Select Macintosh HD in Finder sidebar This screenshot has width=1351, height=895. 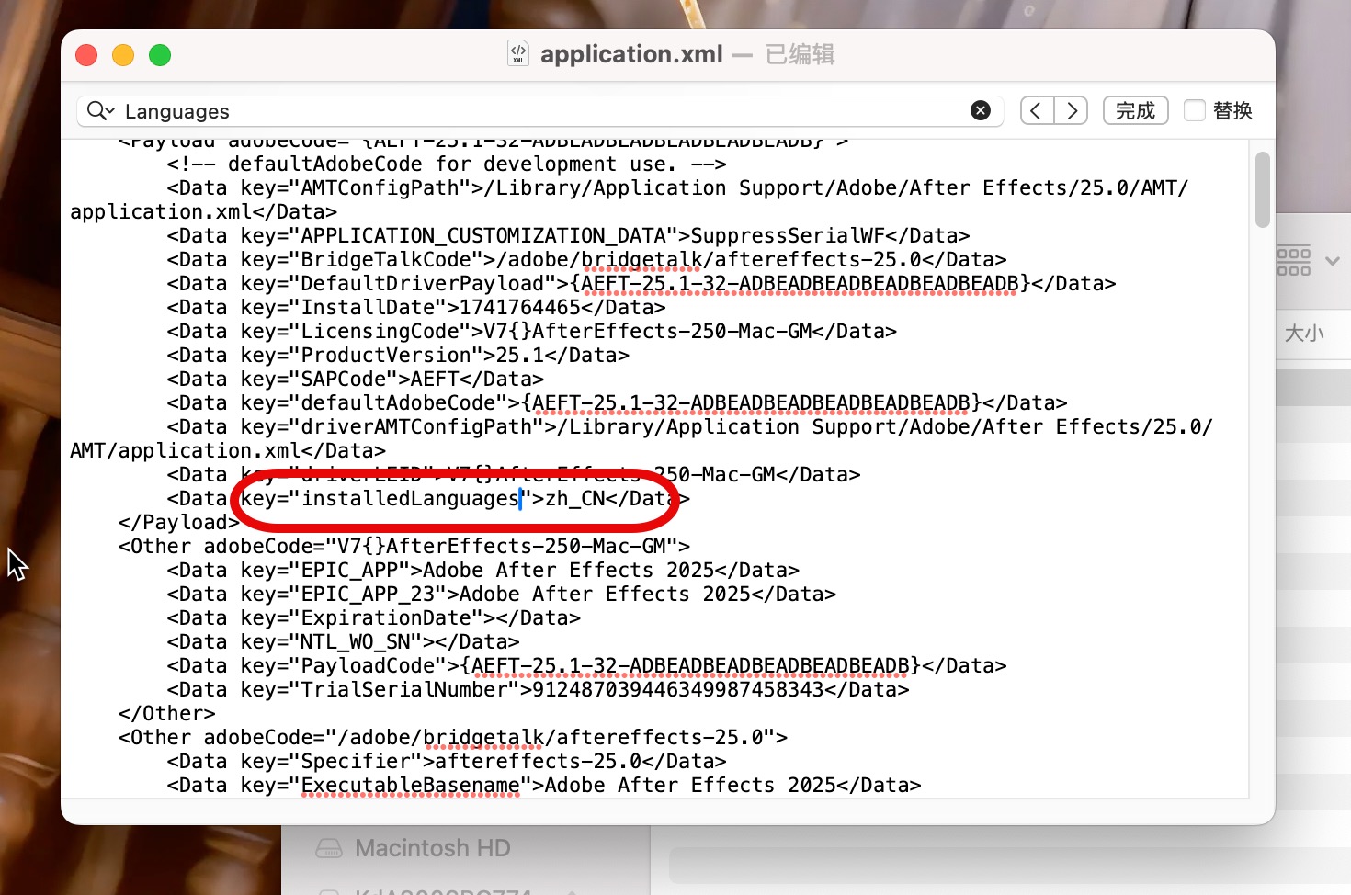[432, 848]
